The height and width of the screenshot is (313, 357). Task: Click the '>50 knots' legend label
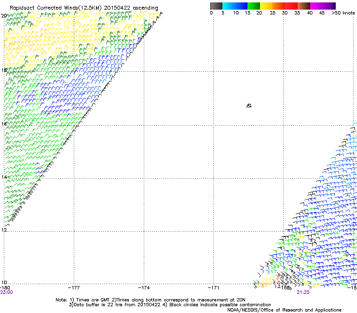343,13
